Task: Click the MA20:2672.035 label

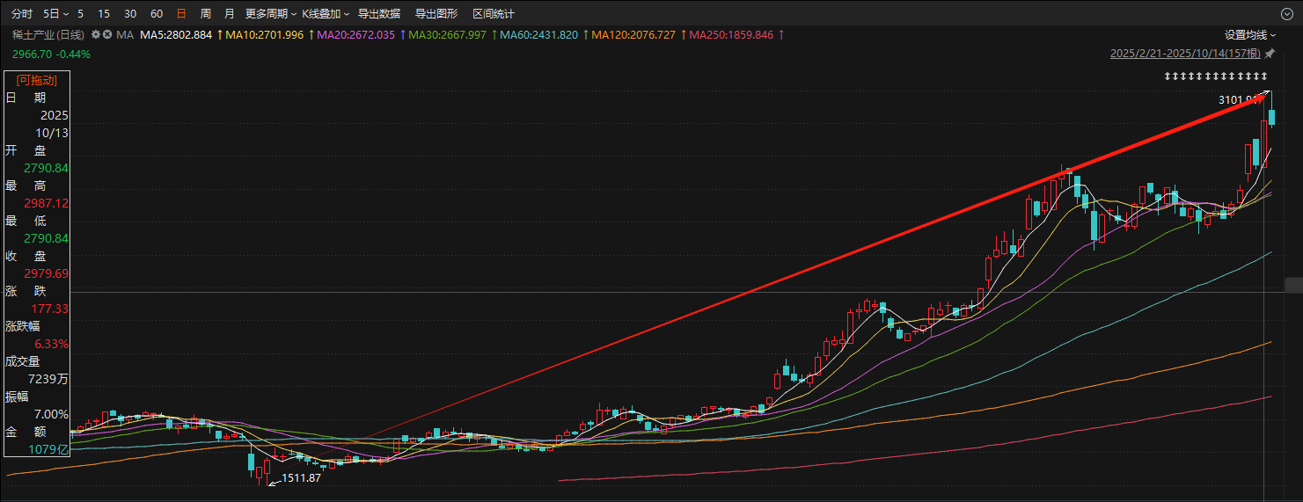Action: (x=356, y=34)
